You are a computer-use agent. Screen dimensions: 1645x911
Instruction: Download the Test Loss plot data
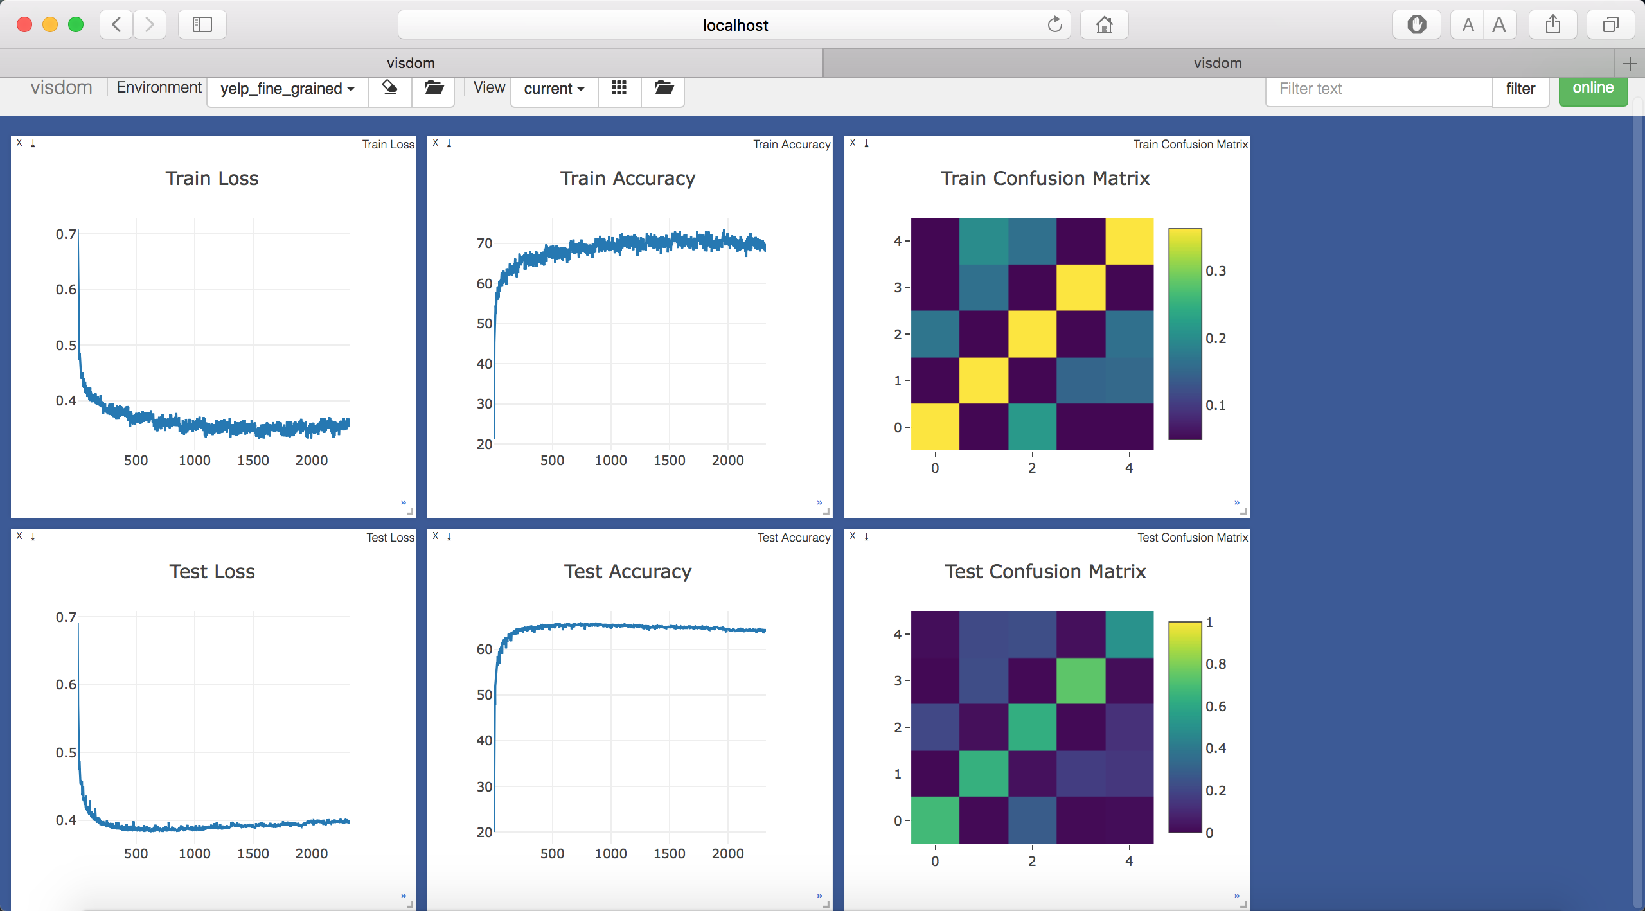coord(33,536)
